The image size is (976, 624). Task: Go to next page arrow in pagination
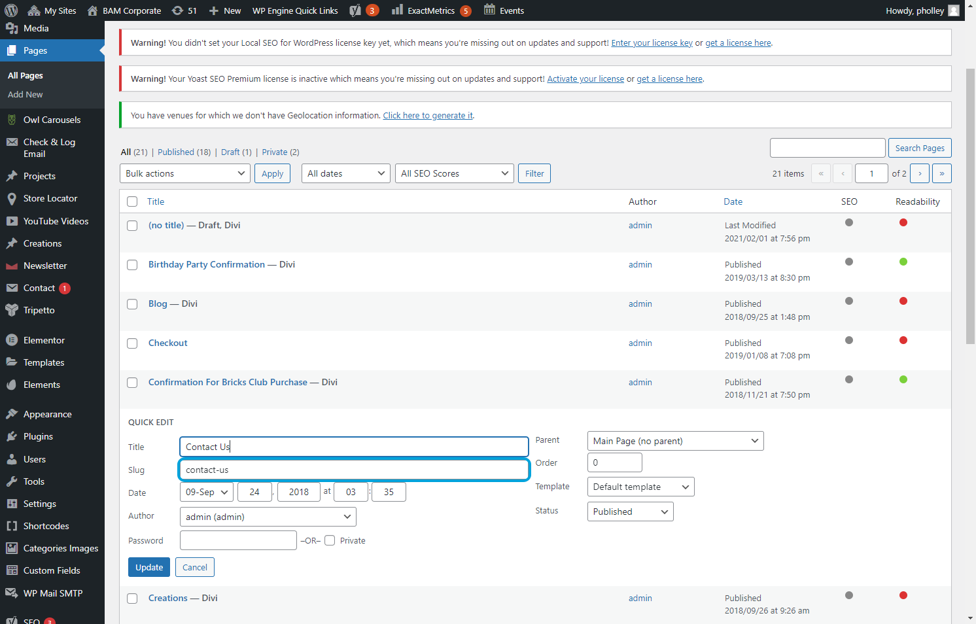pos(920,173)
